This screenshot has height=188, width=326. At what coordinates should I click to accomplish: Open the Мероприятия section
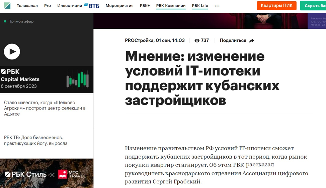(119, 6)
